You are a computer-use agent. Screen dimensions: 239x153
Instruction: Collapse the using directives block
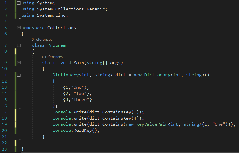point(19,3)
